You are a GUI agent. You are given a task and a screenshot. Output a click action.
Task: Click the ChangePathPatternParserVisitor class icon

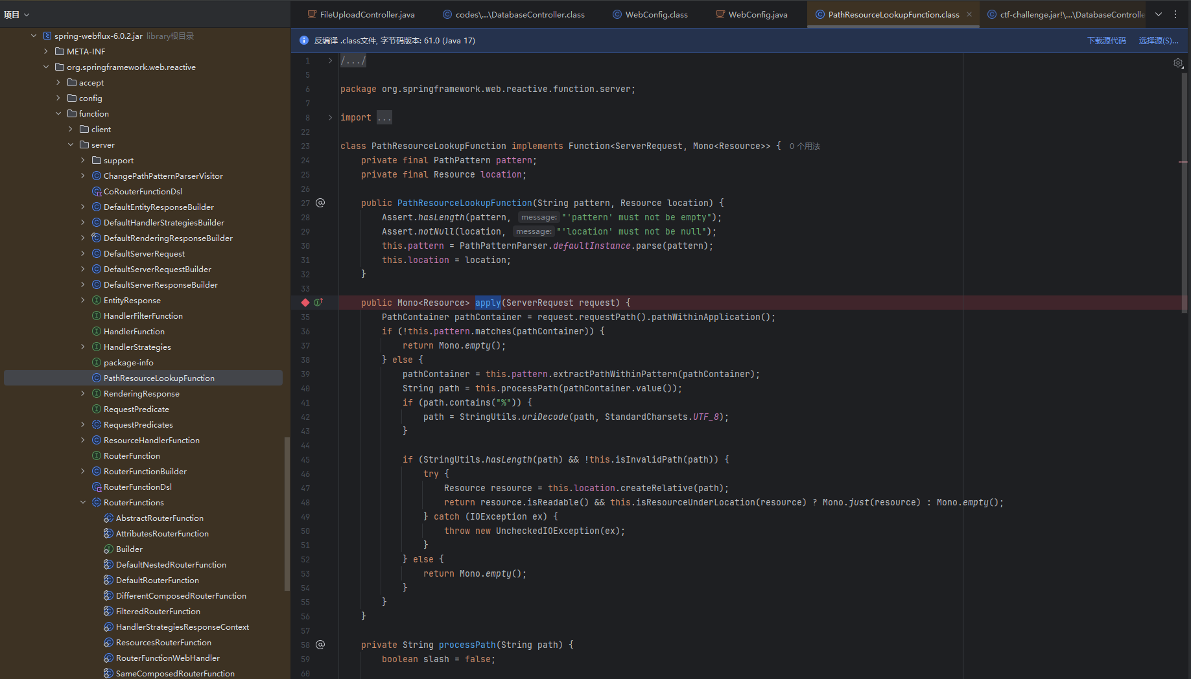coord(97,176)
